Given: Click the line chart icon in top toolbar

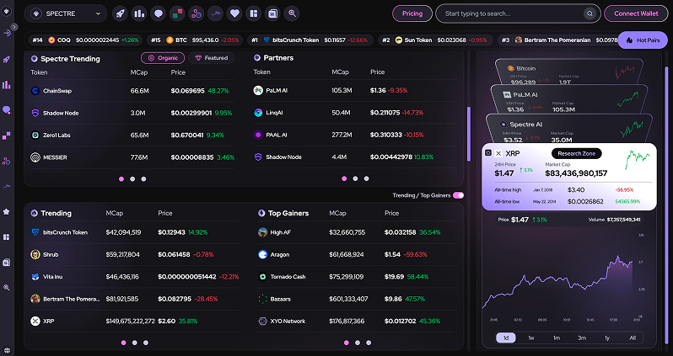Looking at the screenshot, I should [x=215, y=13].
